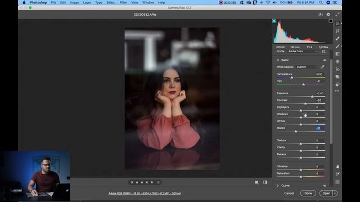Open the Edit menu
The image size is (360, 202).
63,2
